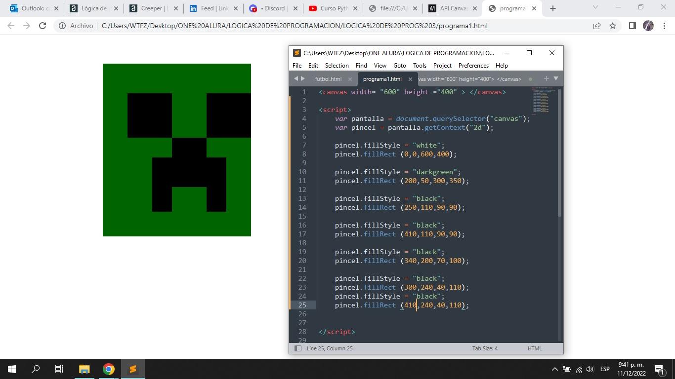
Task: Open Chrome profile avatar
Action: (x=648, y=26)
